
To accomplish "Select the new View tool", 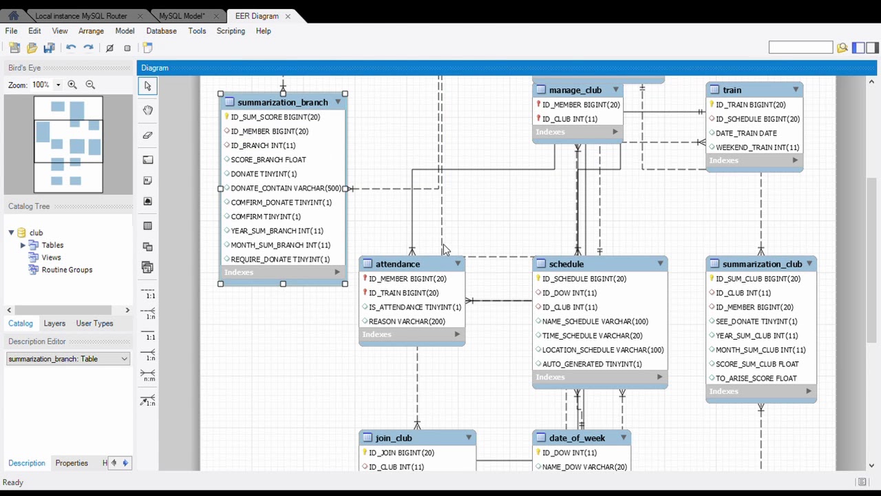I will pos(147,247).
